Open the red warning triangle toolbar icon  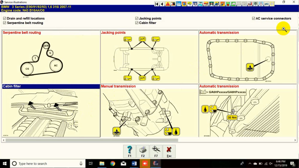coord(168,4)
